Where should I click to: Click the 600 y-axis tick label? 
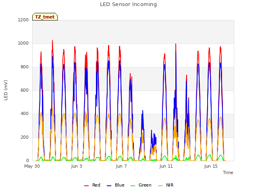point(25,90)
